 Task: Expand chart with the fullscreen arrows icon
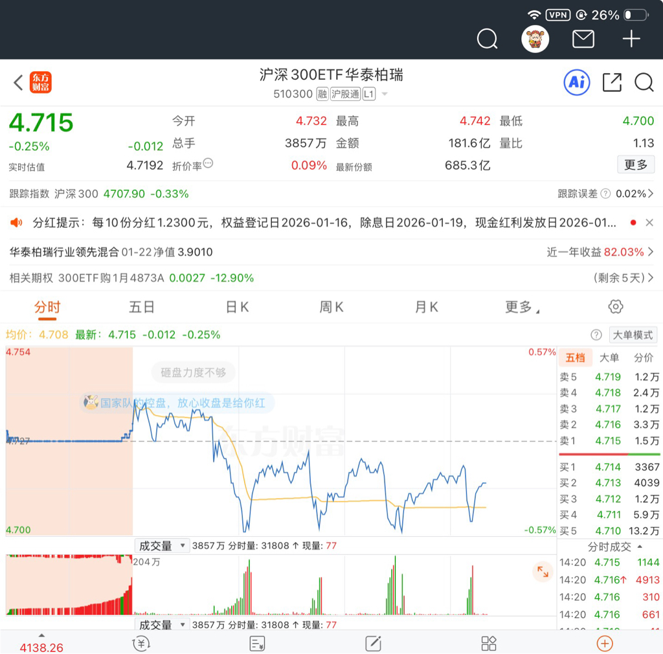(x=543, y=572)
